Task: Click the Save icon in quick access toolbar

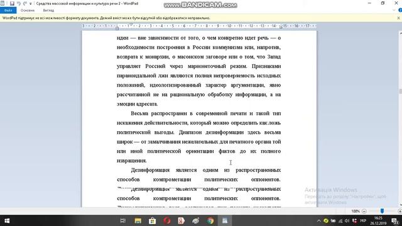Action: pyautogui.click(x=12, y=4)
